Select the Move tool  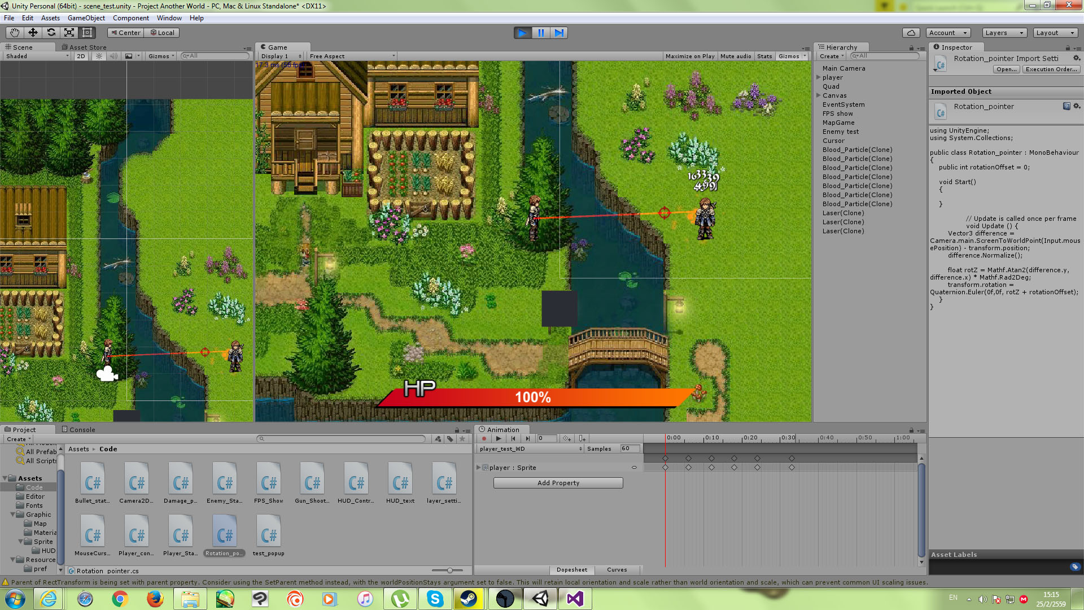tap(33, 33)
